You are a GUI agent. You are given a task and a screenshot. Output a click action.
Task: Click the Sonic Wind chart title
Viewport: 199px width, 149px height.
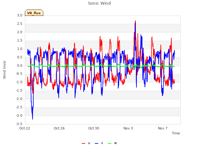click(x=99, y=3)
